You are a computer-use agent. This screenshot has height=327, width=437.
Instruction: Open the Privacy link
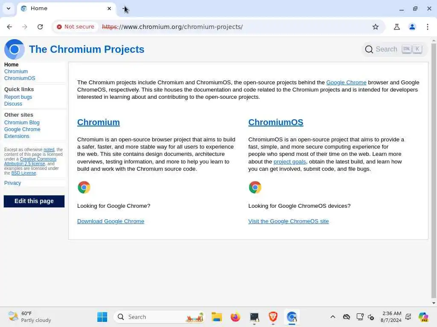(12, 183)
